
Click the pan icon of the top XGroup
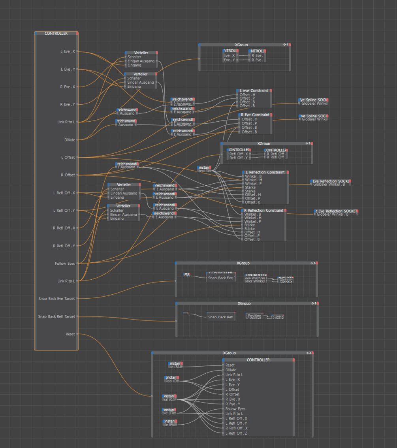click(284, 45)
